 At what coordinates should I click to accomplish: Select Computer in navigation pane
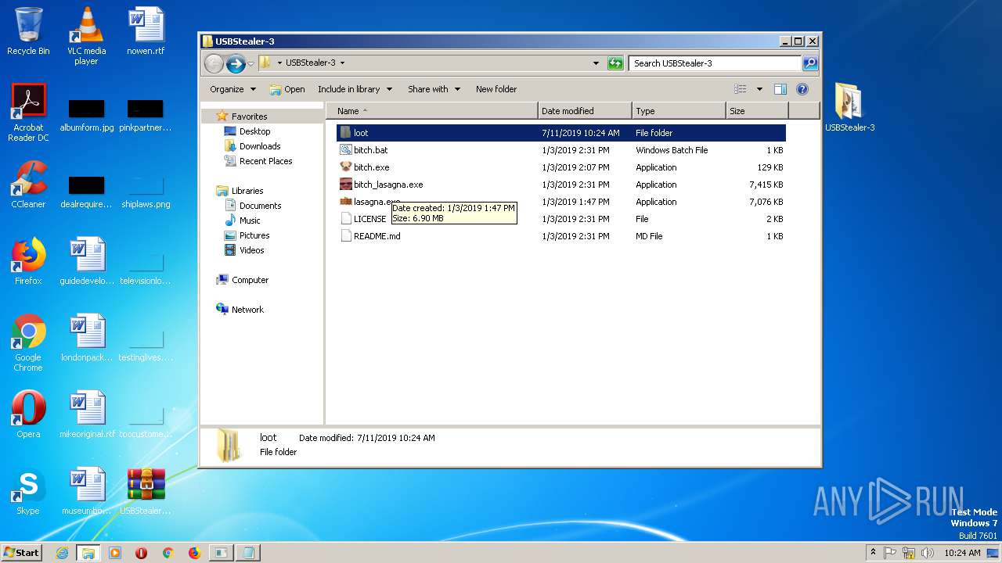250,280
